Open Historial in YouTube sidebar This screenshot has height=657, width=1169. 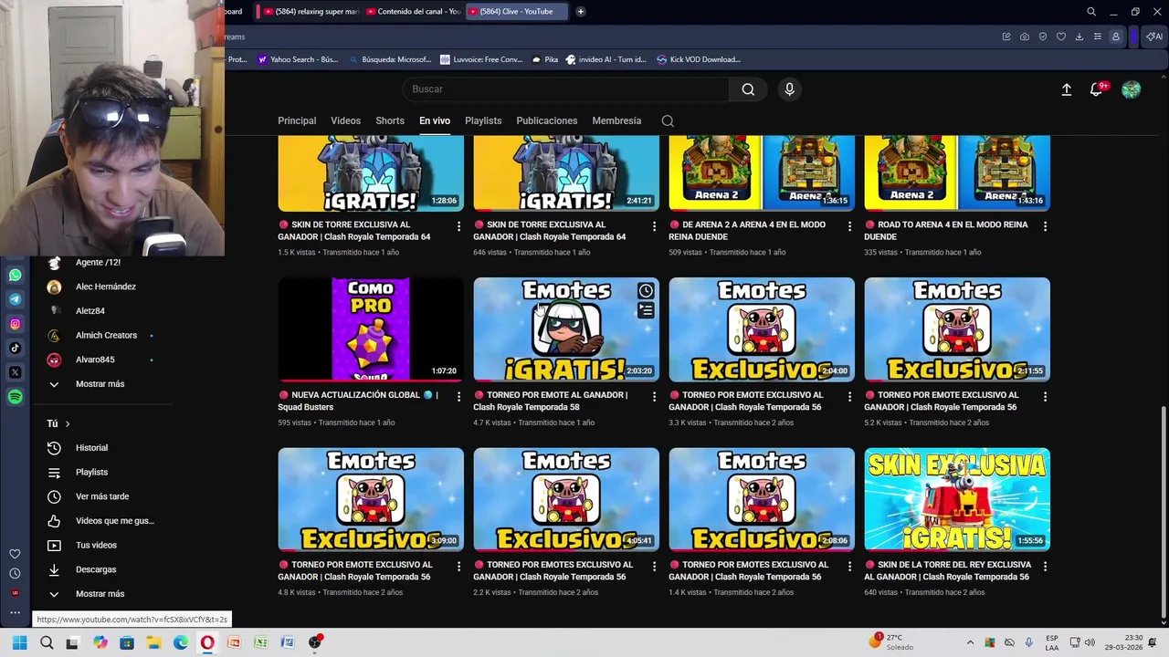click(x=91, y=448)
